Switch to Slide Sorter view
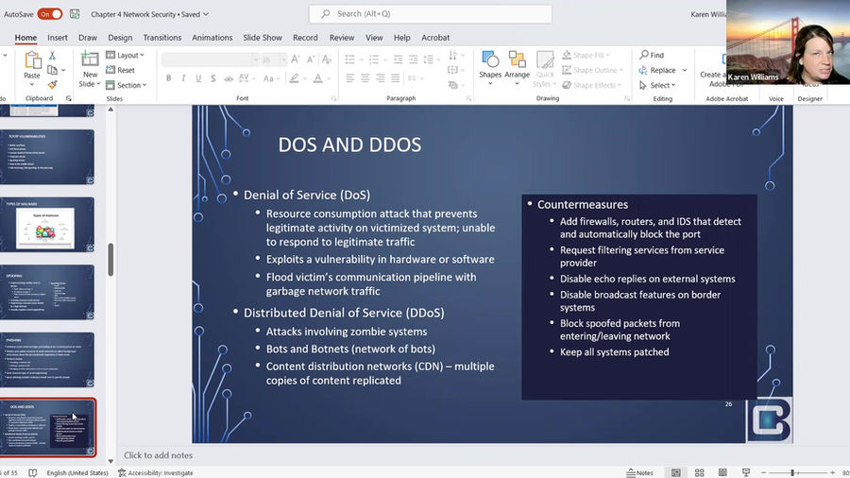 (699, 472)
